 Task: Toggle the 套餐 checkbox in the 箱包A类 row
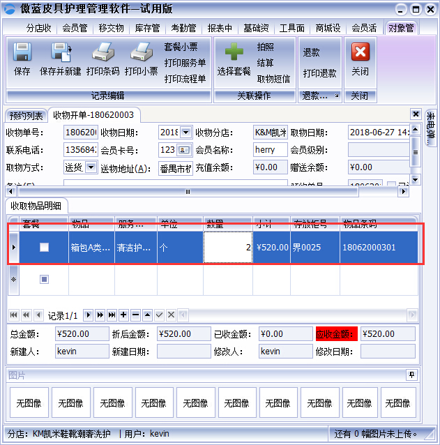(x=45, y=247)
